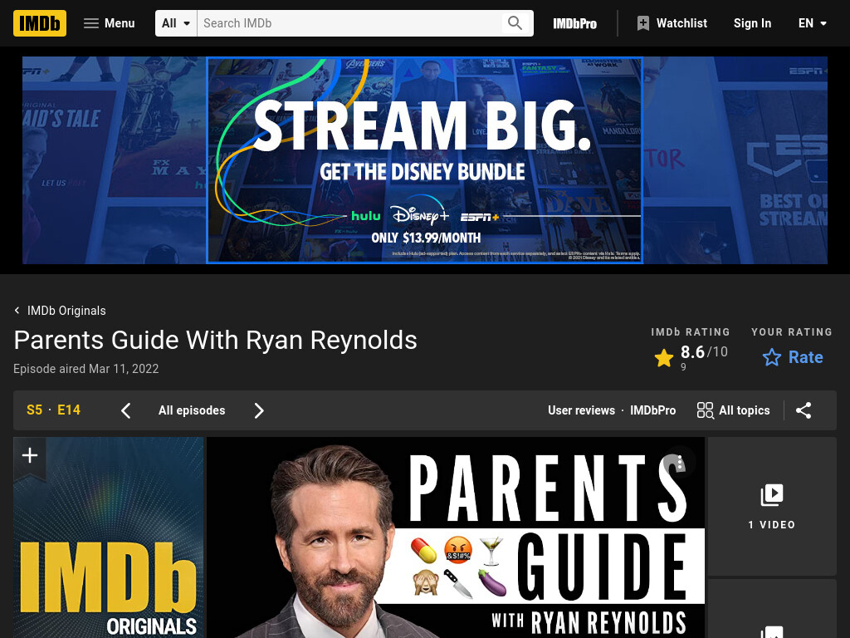
Task: Open the EN language dropdown
Action: click(x=812, y=23)
